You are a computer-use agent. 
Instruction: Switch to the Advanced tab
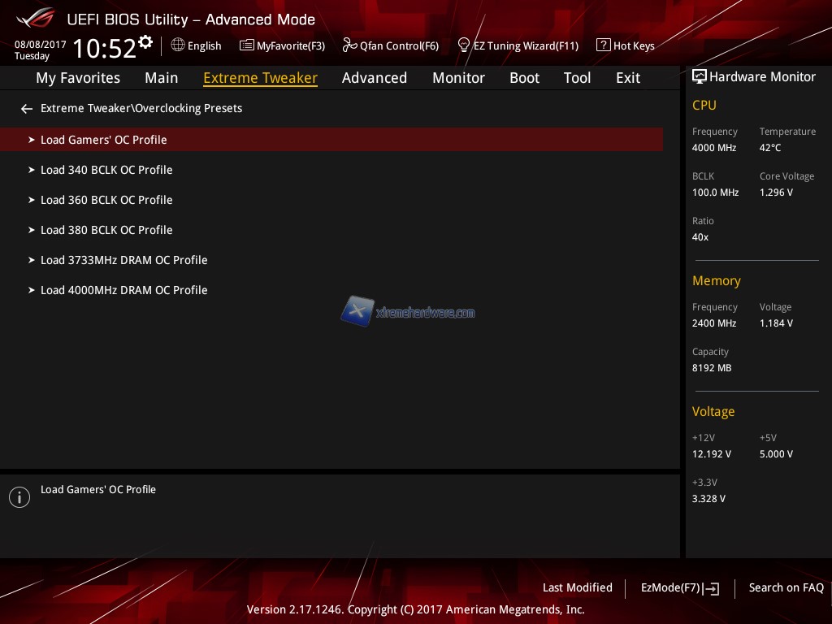click(x=374, y=78)
